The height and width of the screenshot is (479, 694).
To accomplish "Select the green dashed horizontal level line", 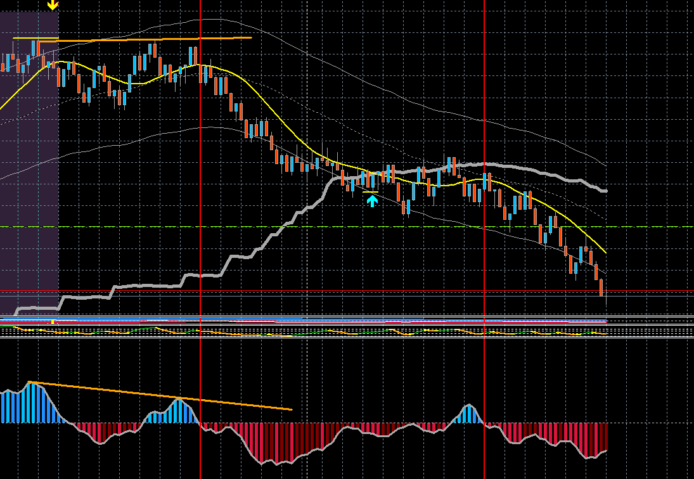I will point(347,227).
